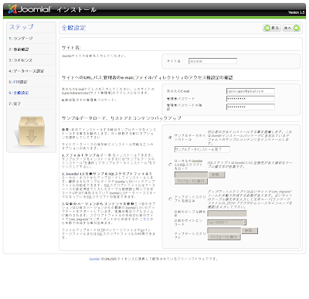The width and height of the screenshot is (309, 299).
Task: Click the back arrow button at top right
Action: click(x=272, y=28)
